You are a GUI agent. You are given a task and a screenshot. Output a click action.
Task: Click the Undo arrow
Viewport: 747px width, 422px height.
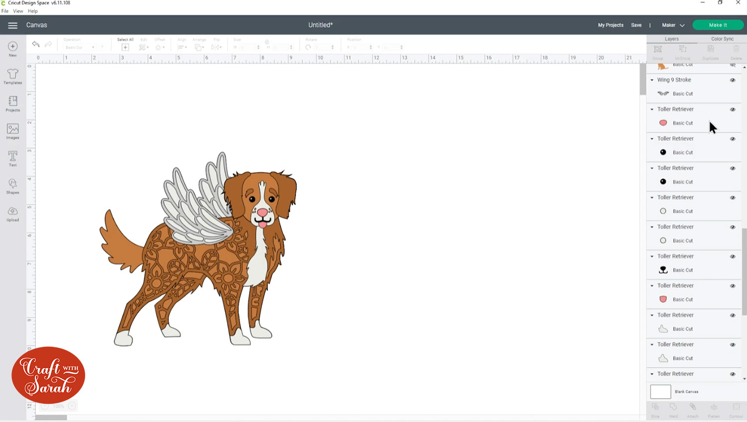(x=36, y=44)
